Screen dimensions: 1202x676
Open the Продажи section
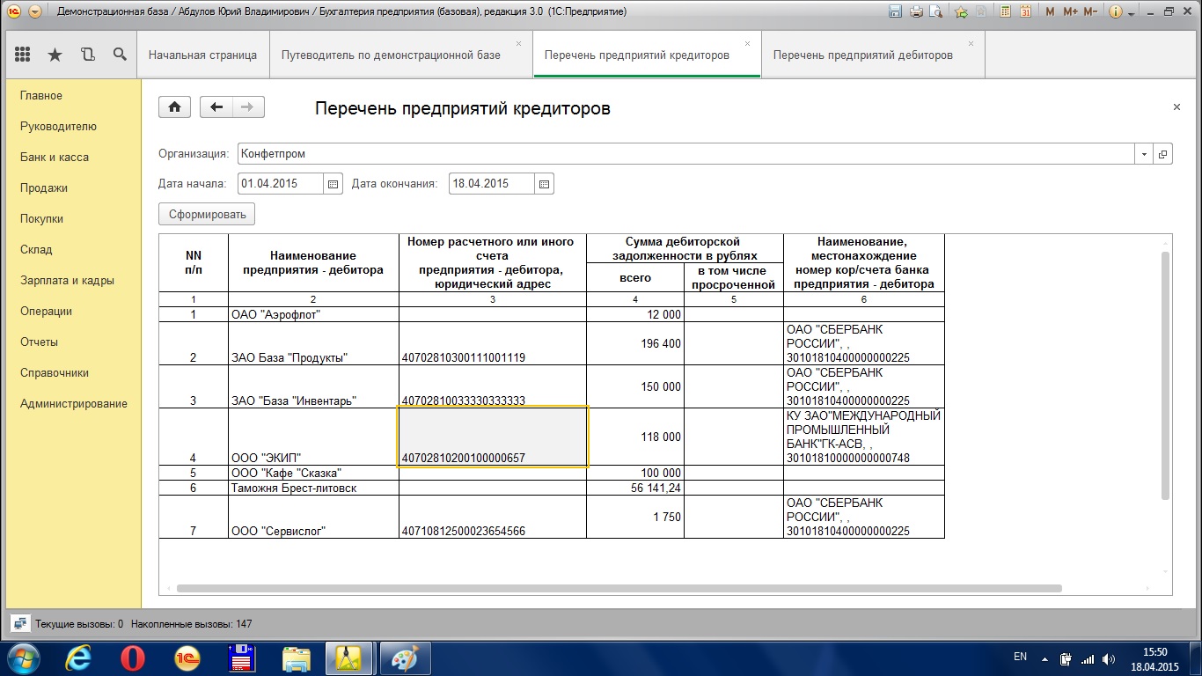click(44, 187)
